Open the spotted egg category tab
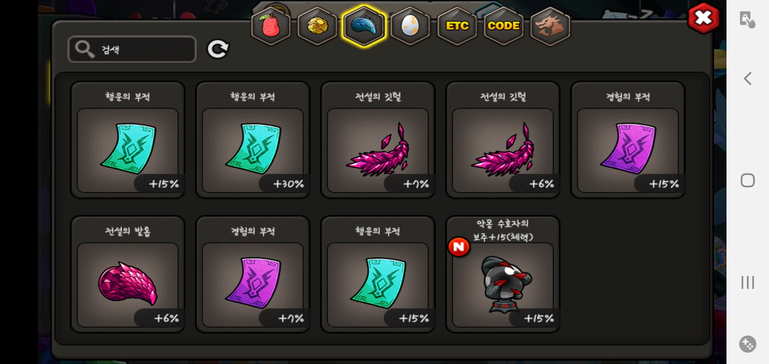 (x=410, y=26)
